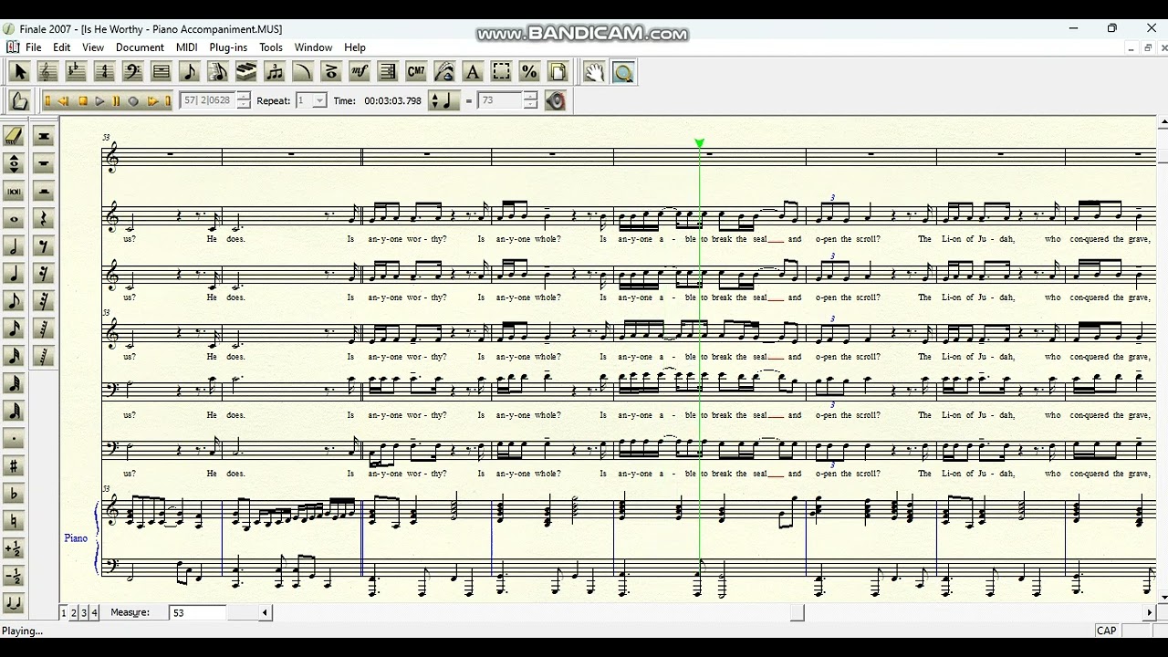Click the playback measure counter stepper
Screen dimensions: 1168x657
tap(244, 100)
